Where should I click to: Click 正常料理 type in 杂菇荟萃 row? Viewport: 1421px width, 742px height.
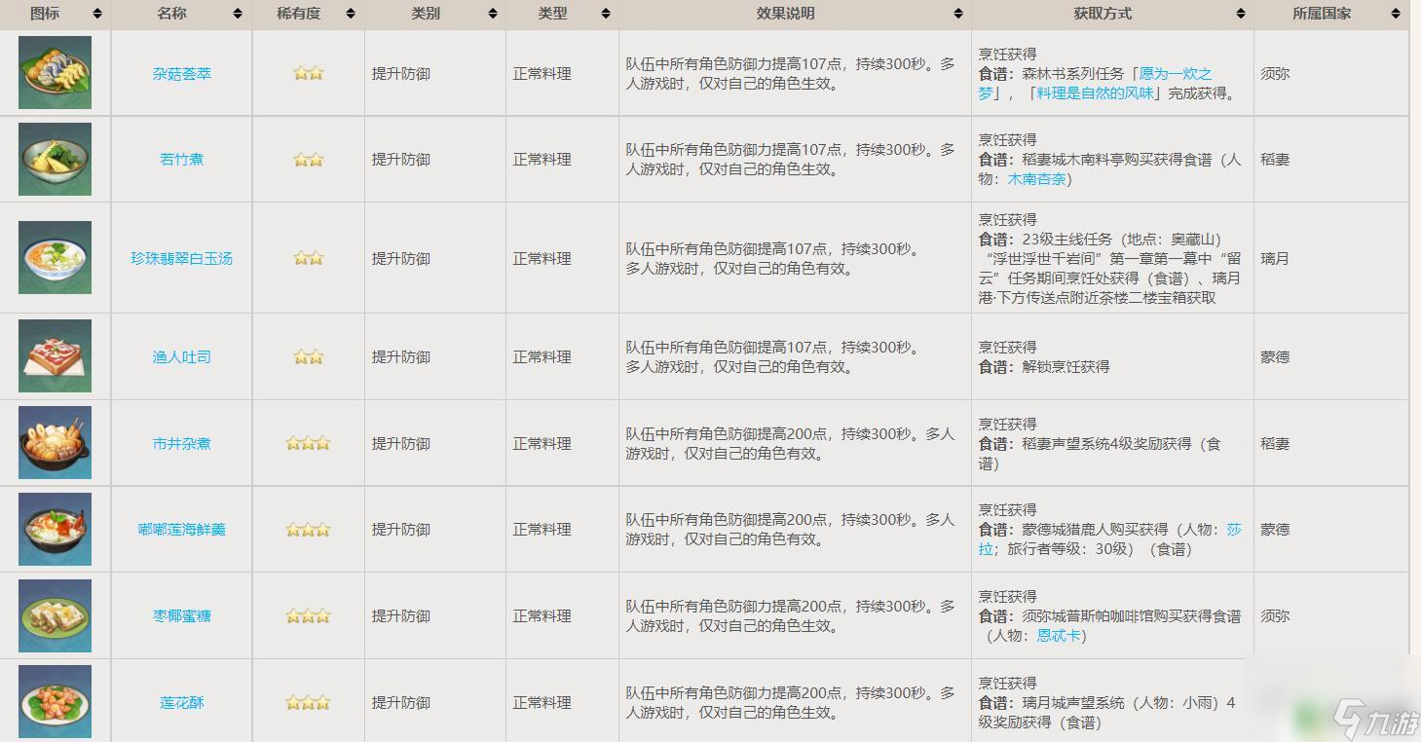(542, 73)
